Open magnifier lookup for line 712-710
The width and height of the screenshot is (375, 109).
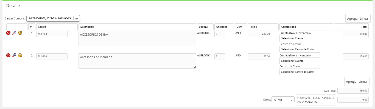(14, 55)
